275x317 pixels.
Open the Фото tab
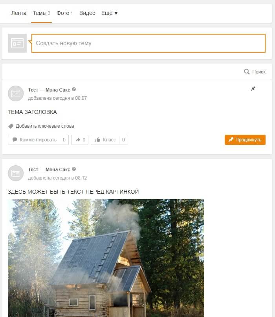point(64,13)
